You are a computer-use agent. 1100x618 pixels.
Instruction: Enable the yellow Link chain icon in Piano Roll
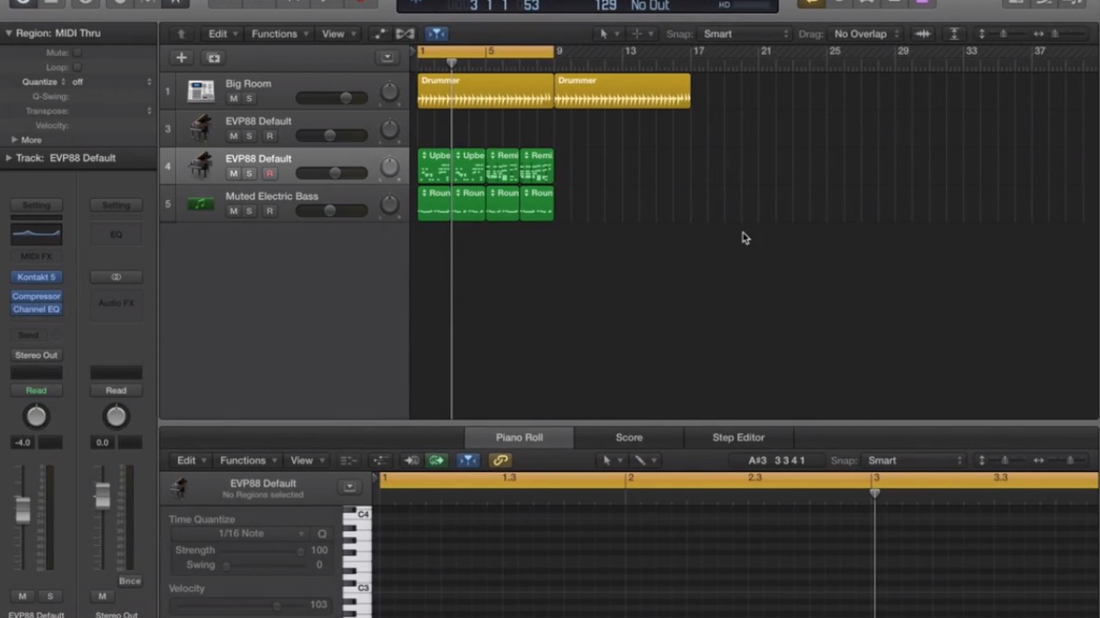500,460
